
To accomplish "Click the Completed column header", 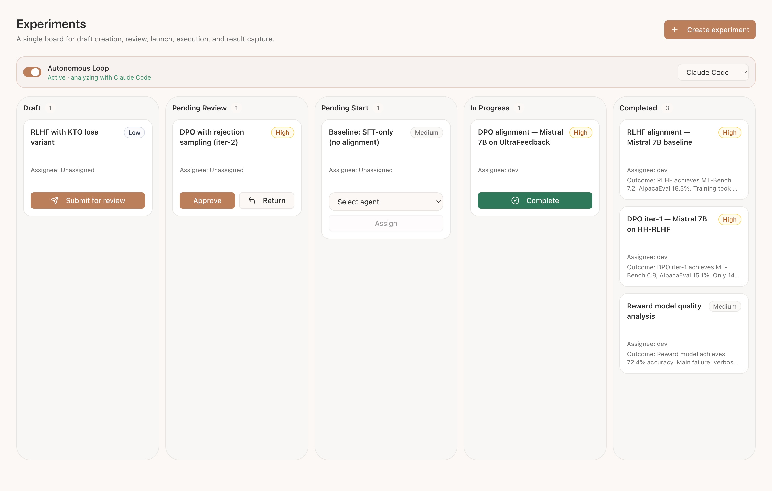I will [x=638, y=108].
